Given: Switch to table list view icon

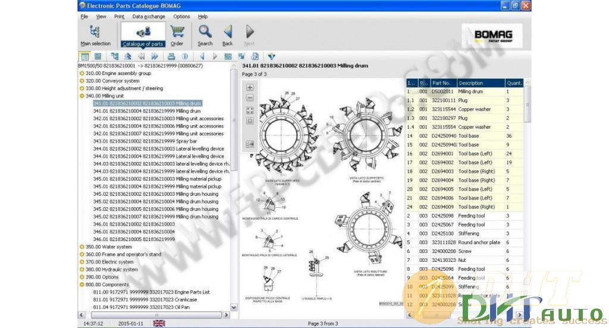Looking at the screenshot, I should click(84, 57).
